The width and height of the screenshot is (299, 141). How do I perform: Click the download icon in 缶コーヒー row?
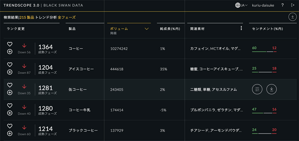pyautogui.click(x=271, y=89)
